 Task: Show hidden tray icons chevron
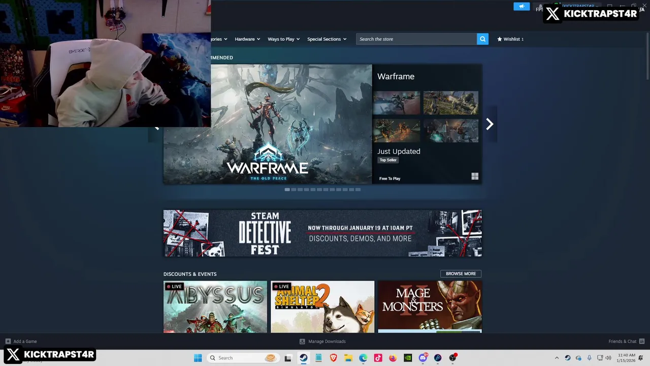click(x=557, y=358)
